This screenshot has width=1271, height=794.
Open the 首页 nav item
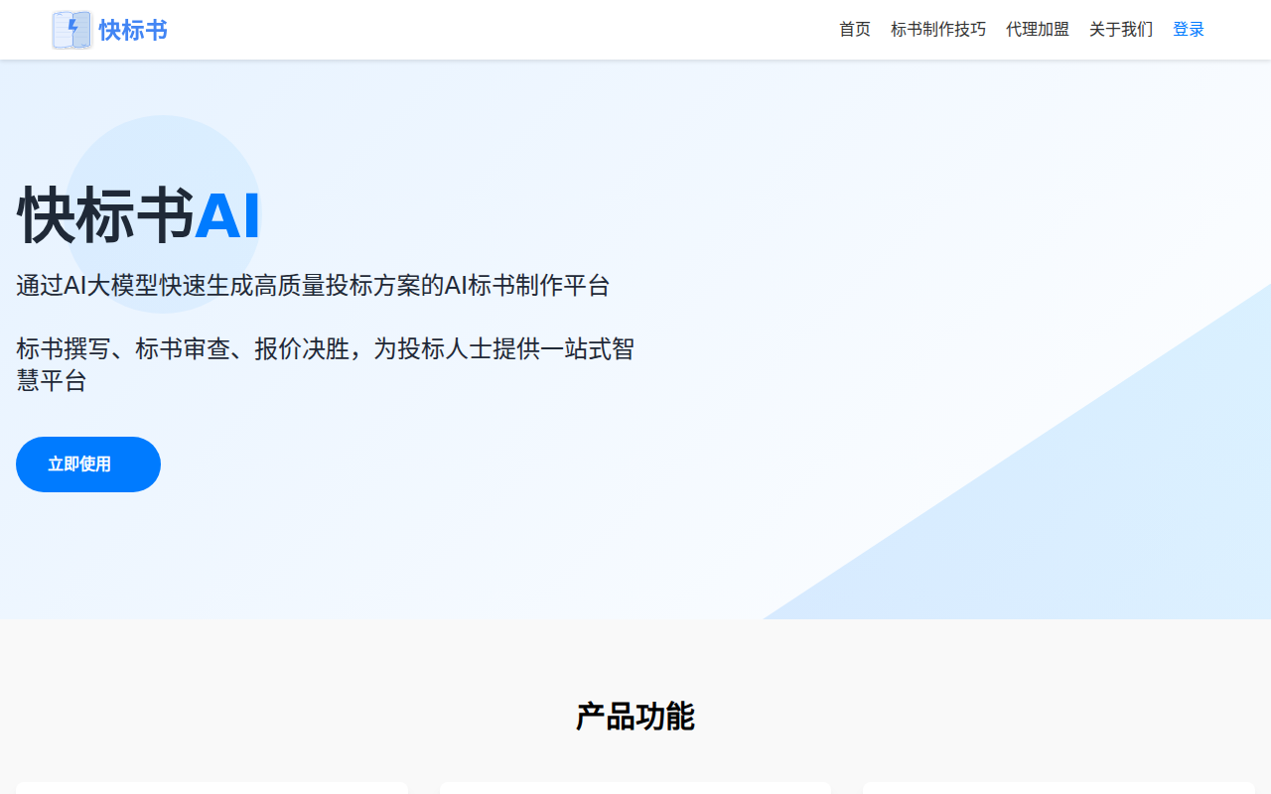point(855,30)
